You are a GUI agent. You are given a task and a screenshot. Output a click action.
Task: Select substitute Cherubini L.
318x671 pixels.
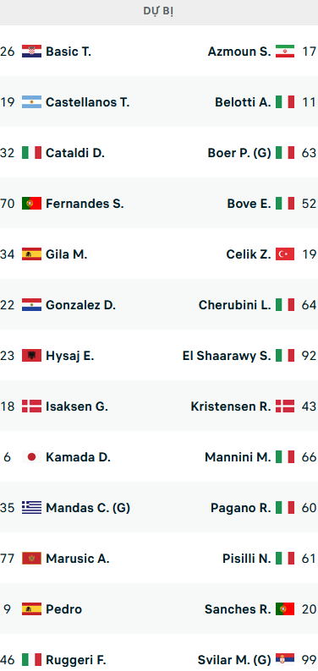click(235, 305)
